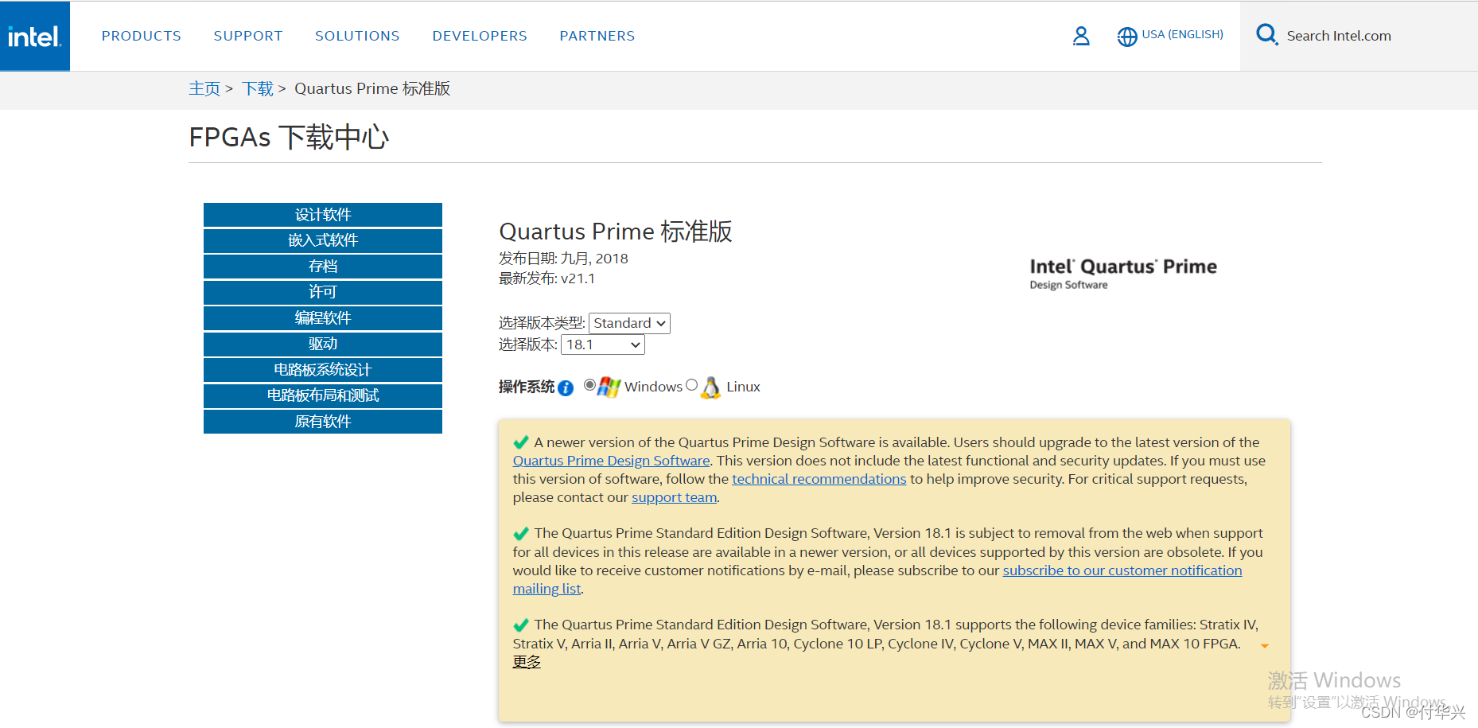This screenshot has width=1478, height=728.
Task: Open 编程软件 sidebar item
Action: coord(323,318)
